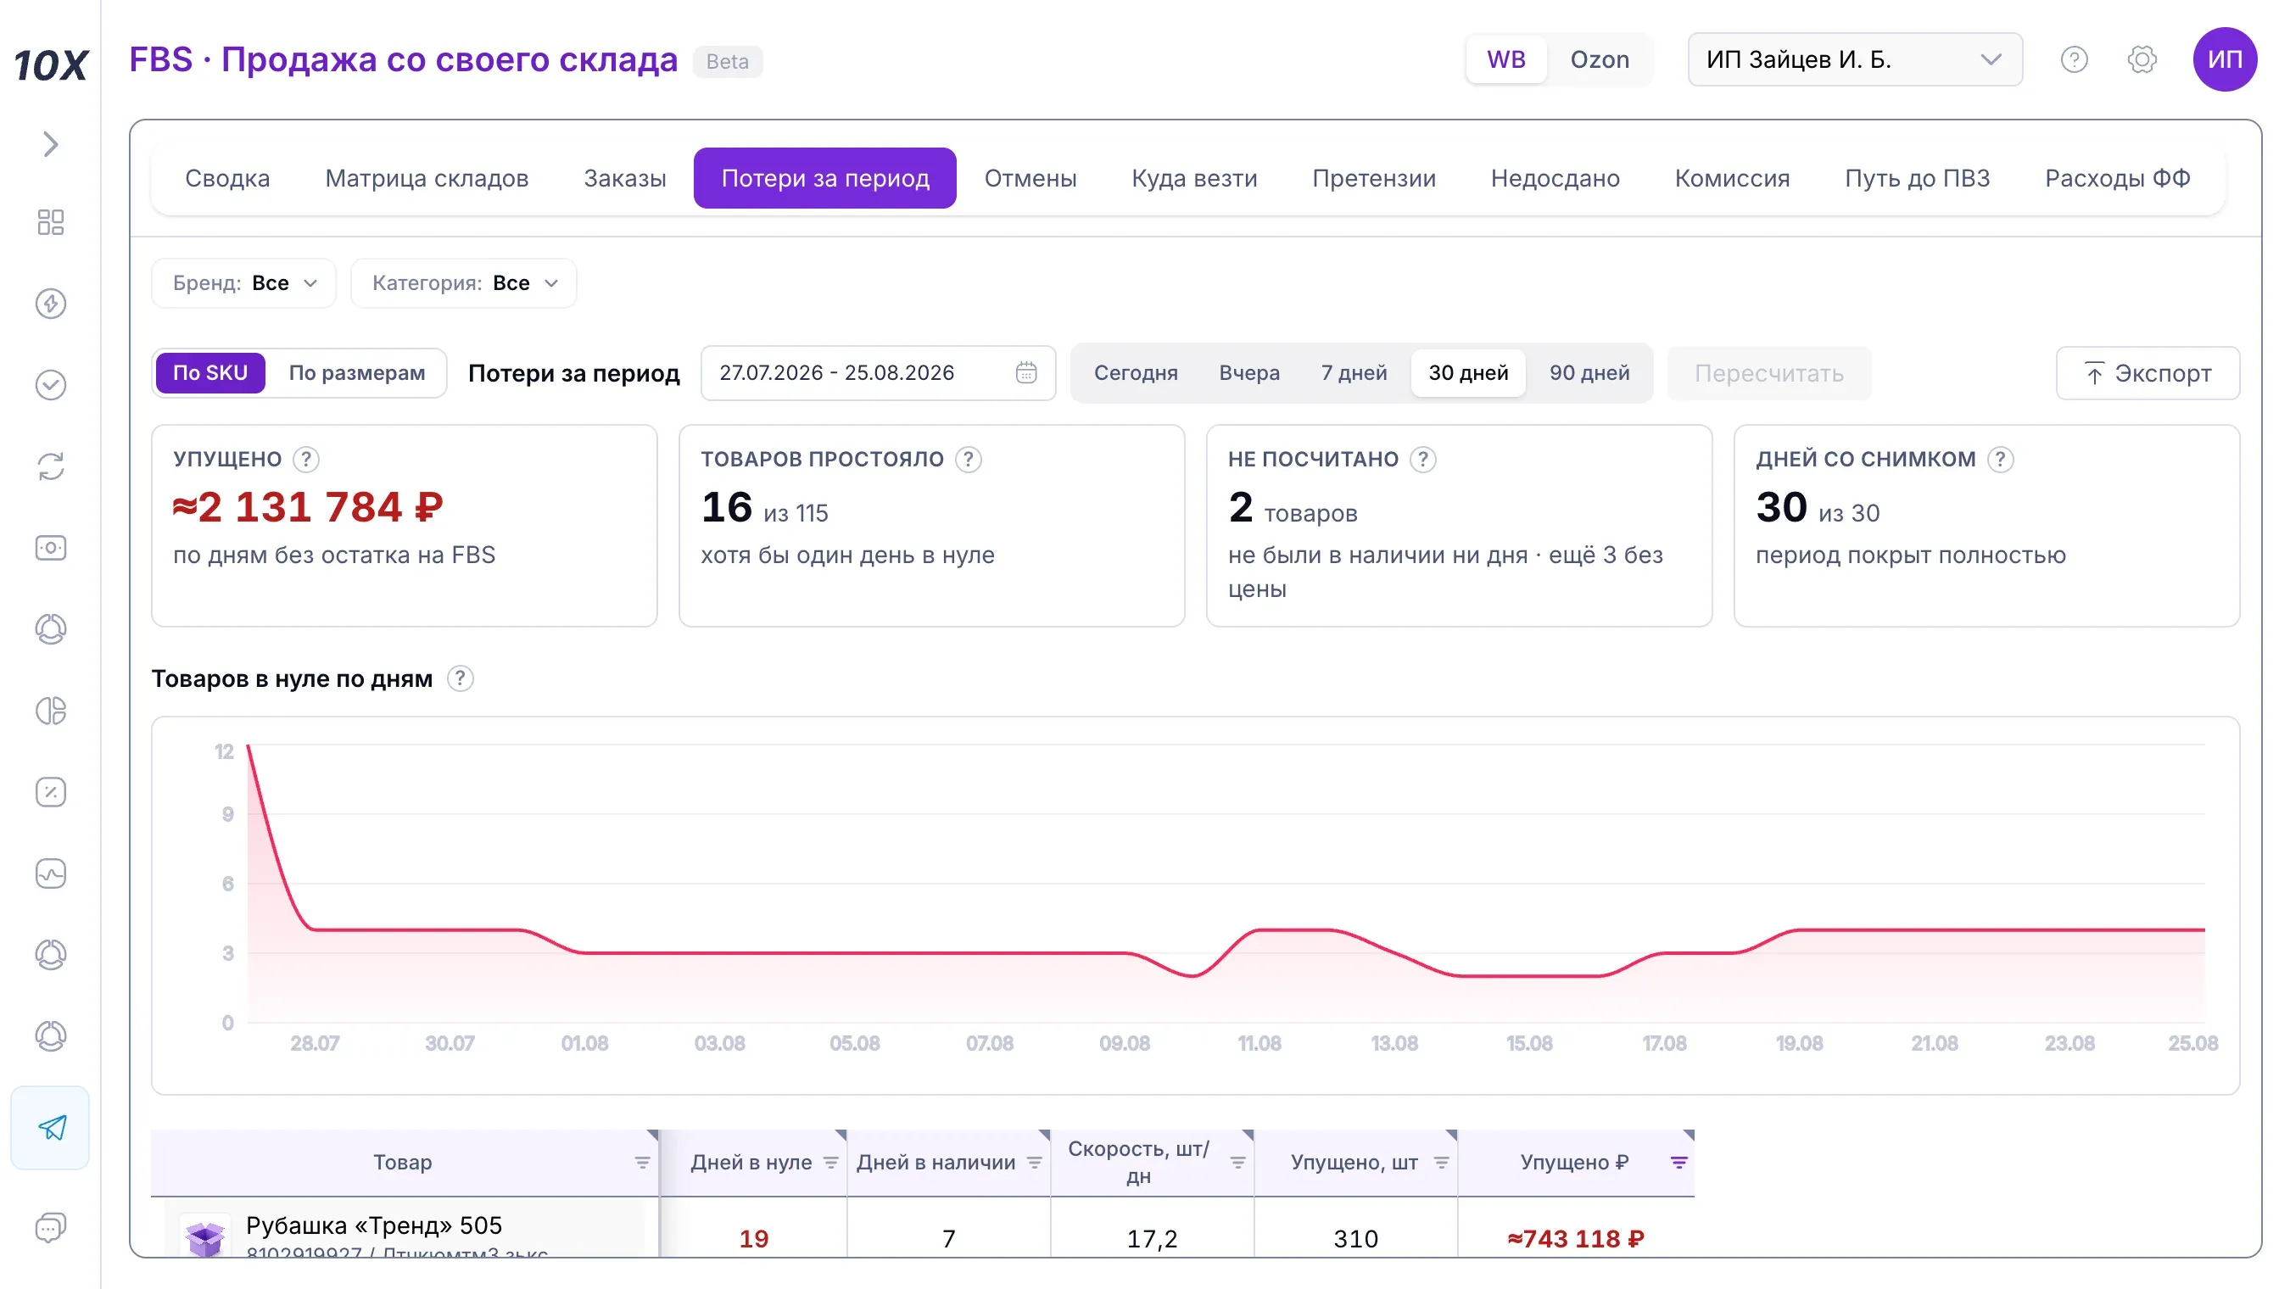Viewport: 2290px width, 1289px height.
Task: Open settings gear in header
Action: click(x=2142, y=59)
